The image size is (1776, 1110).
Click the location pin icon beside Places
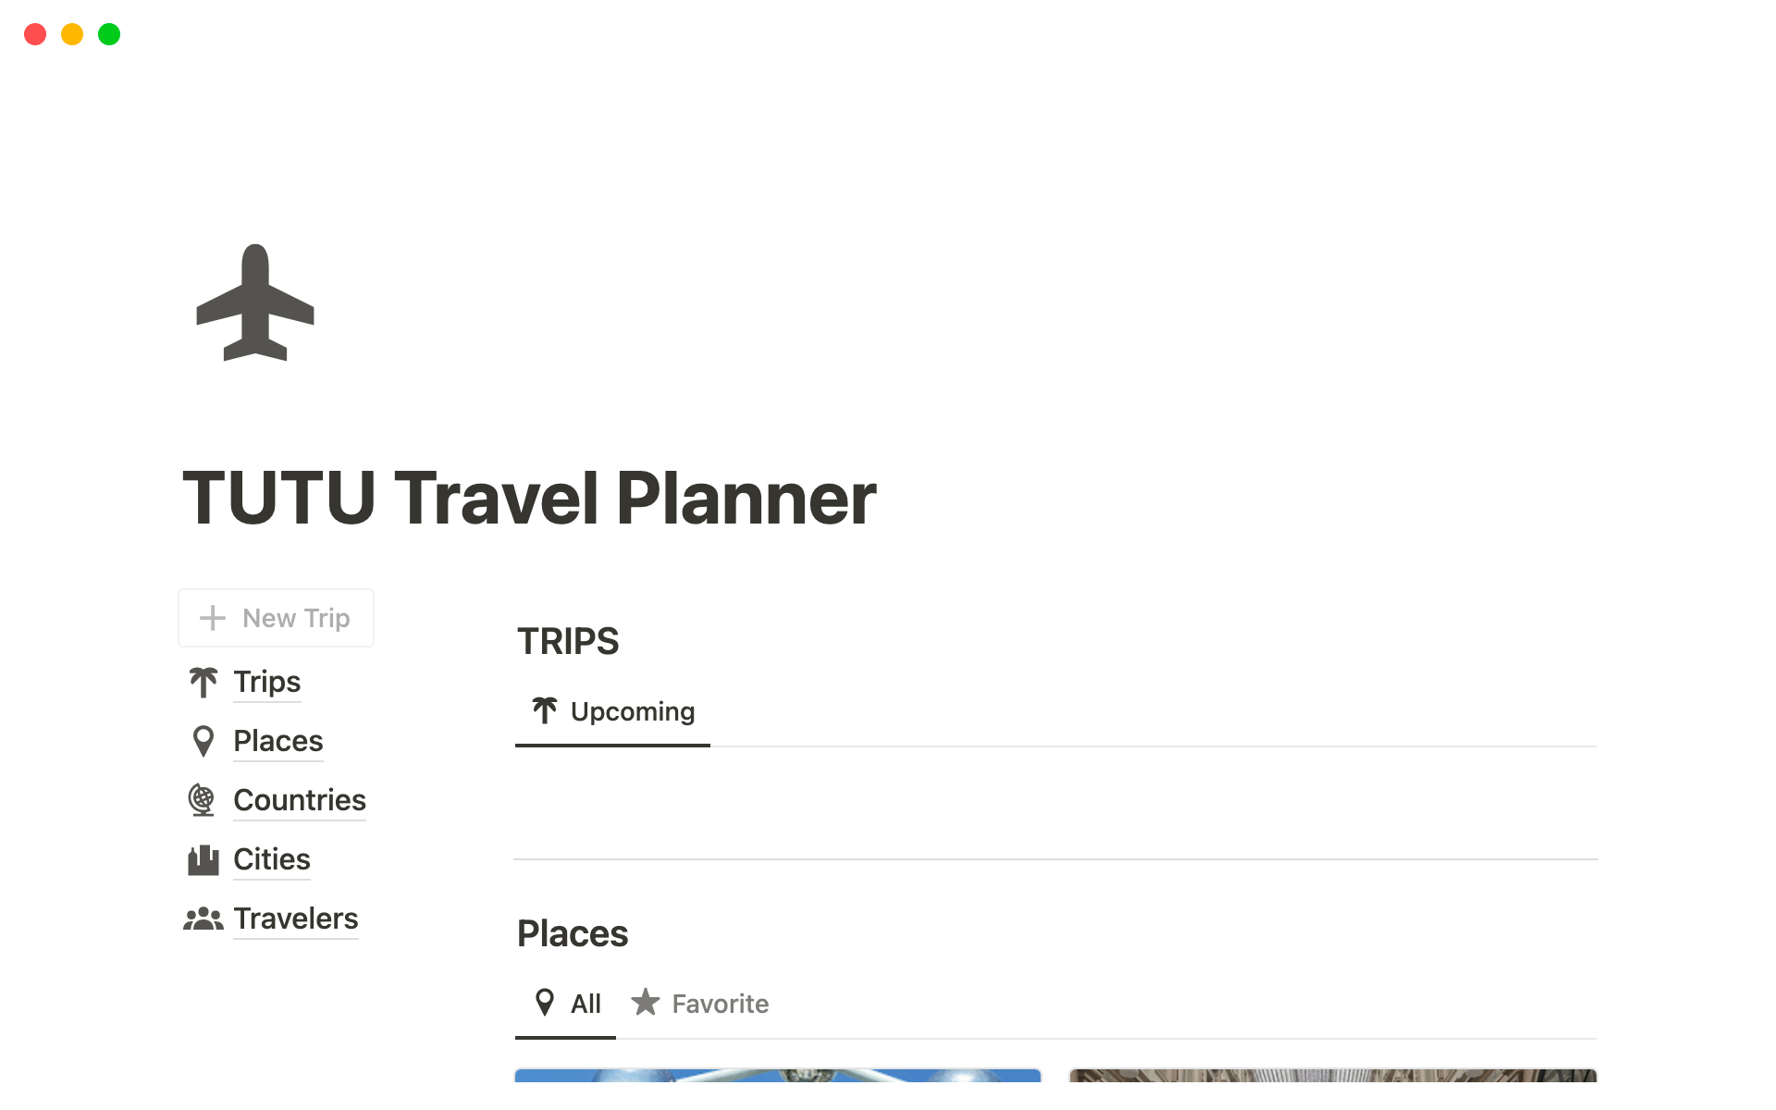[203, 741]
